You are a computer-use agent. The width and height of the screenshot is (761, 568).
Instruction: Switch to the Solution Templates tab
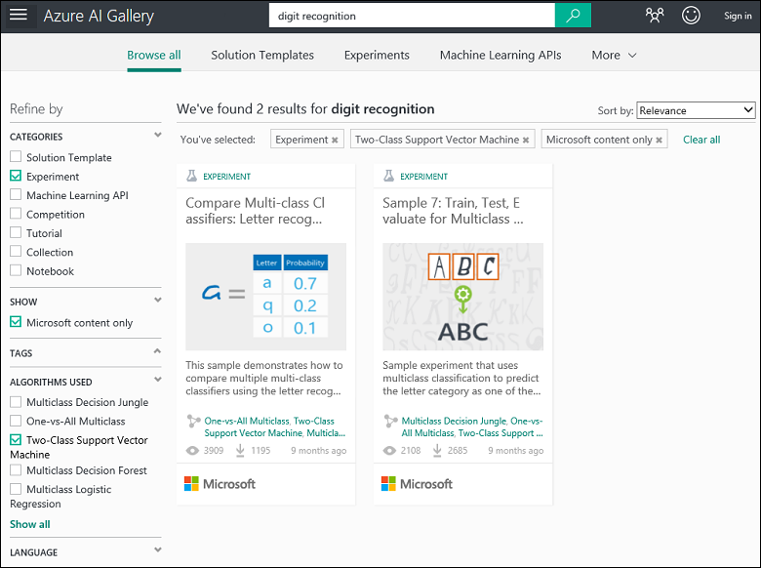pyautogui.click(x=262, y=55)
